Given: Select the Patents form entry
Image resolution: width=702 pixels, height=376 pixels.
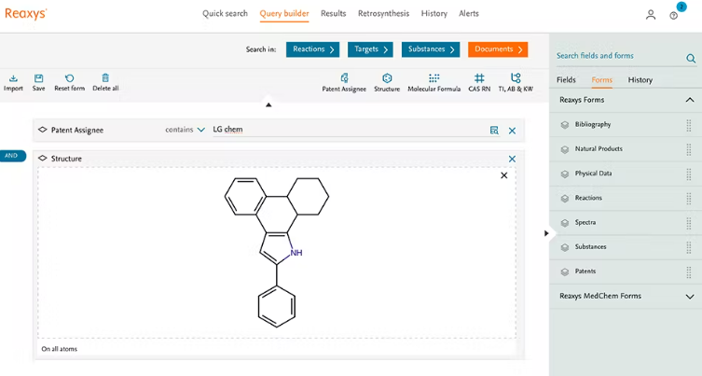Looking at the screenshot, I should pos(585,272).
